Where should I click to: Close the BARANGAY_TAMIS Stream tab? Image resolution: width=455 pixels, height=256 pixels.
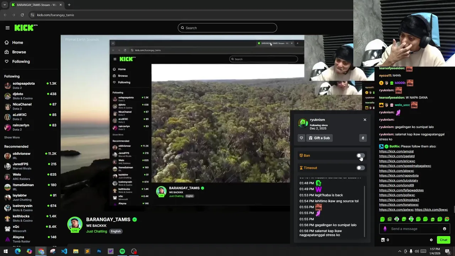[x=61, y=5]
